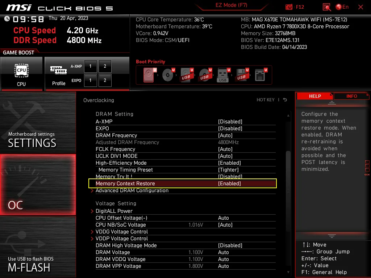Expand the DigitALL Power submenu
This screenshot has width=371, height=278.
click(x=114, y=211)
